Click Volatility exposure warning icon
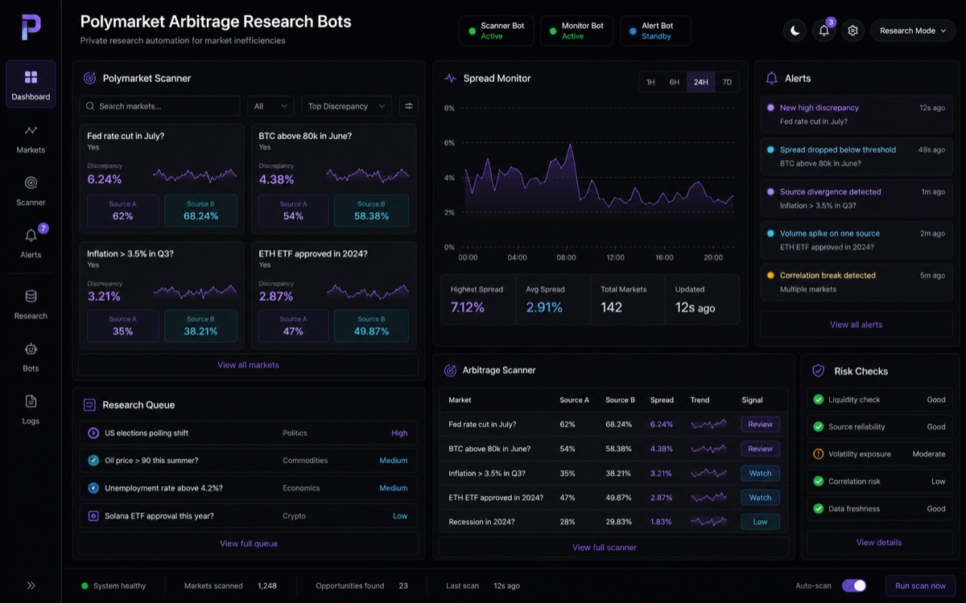The width and height of the screenshot is (966, 603). point(819,454)
